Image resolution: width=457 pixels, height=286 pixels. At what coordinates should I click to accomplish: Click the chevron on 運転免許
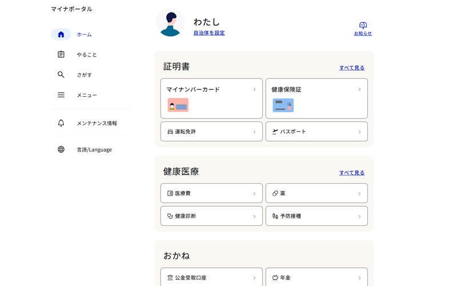click(254, 132)
